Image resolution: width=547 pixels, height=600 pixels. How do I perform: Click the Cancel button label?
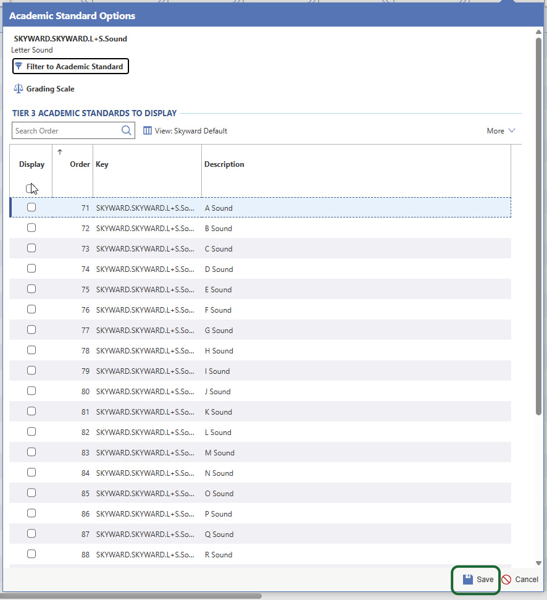527,580
